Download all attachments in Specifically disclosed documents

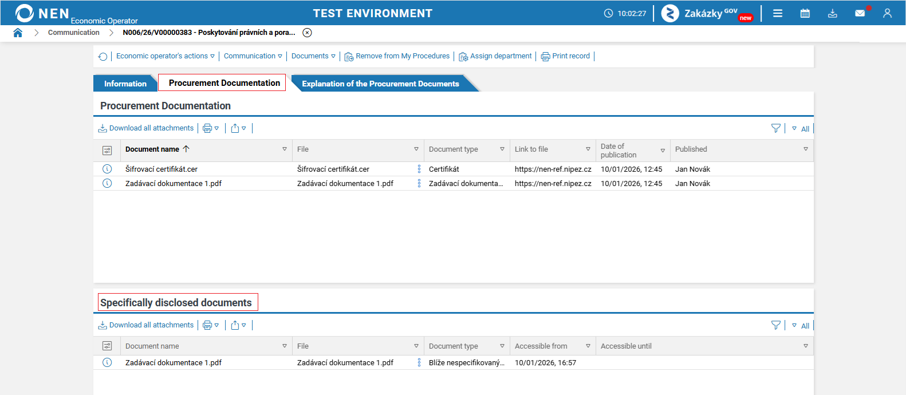click(146, 325)
